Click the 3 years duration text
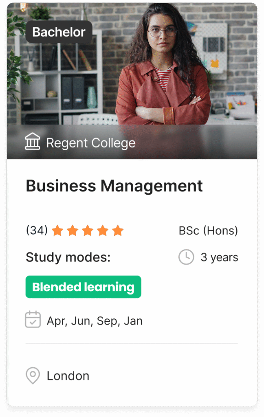Image resolution: width=264 pixels, height=417 pixels. coord(219,257)
